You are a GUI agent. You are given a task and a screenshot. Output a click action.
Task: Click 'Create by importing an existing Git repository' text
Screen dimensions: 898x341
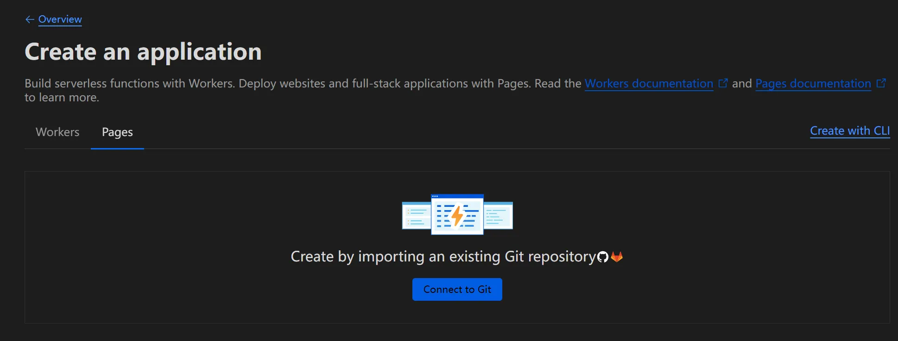pos(443,257)
